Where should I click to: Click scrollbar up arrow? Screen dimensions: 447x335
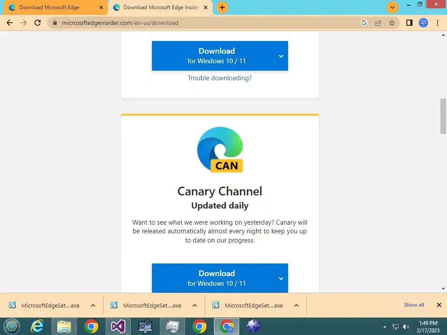point(443,35)
